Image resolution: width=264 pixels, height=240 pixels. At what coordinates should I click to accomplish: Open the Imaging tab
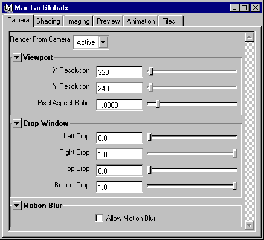[x=79, y=21]
